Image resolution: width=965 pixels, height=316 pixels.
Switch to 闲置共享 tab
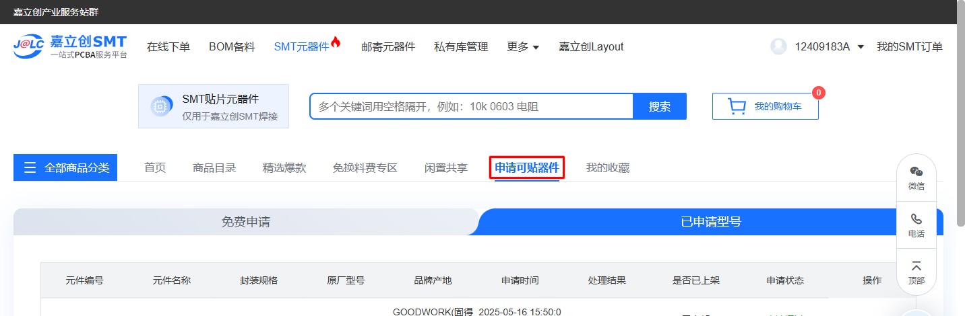pos(446,168)
